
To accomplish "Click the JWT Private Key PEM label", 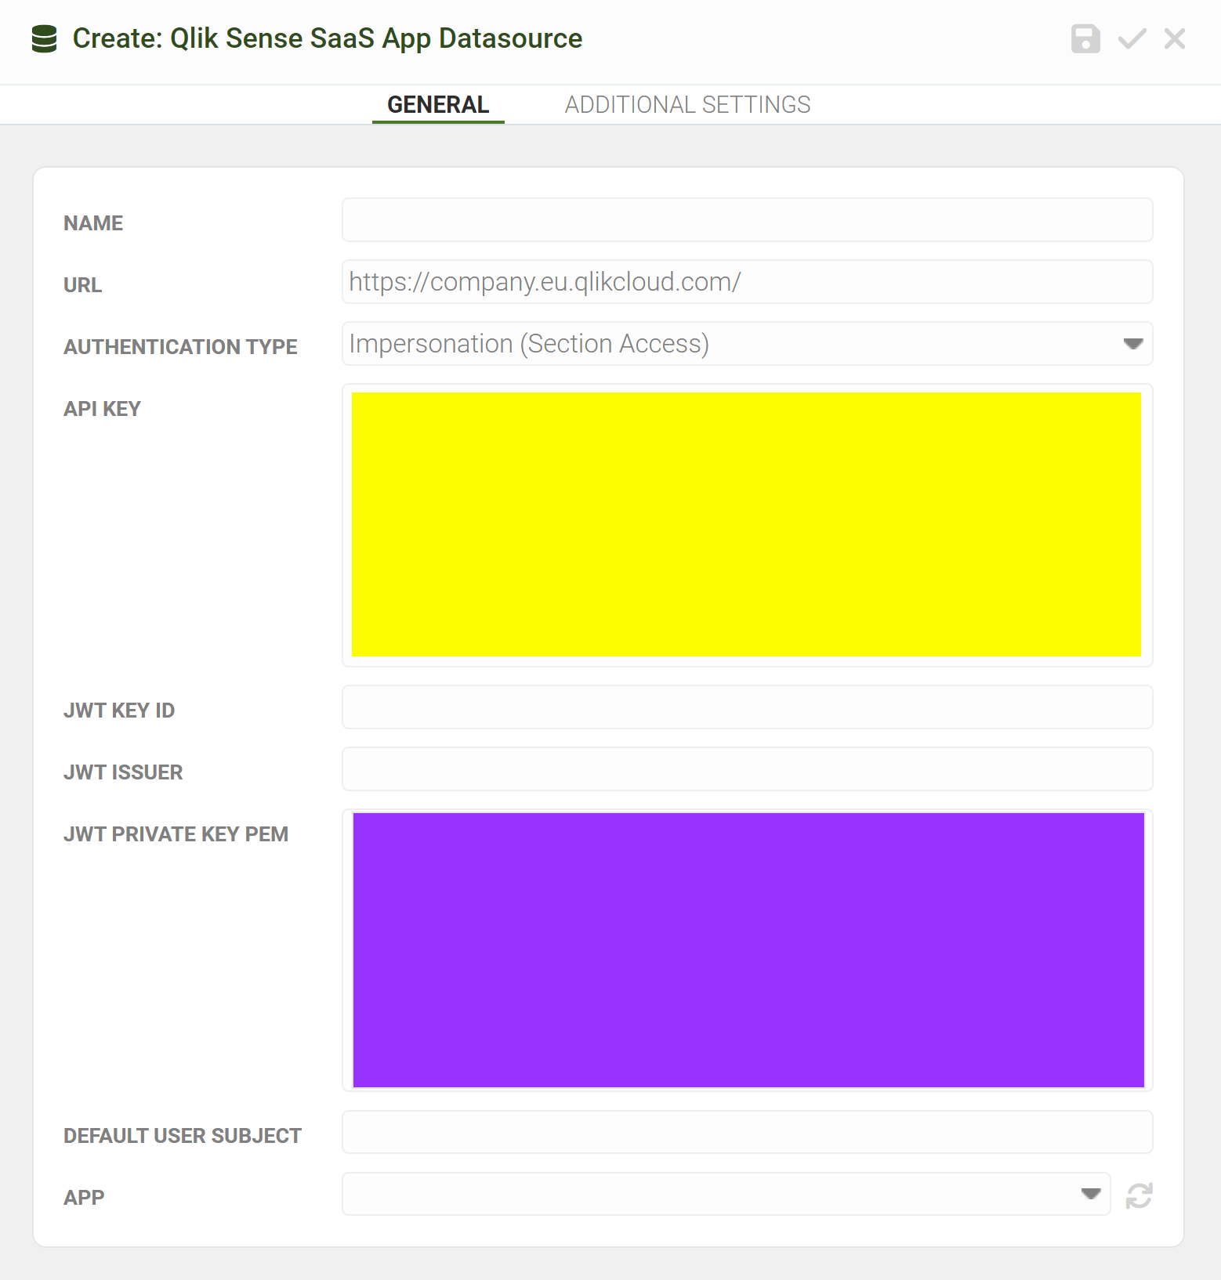I will [x=176, y=834].
